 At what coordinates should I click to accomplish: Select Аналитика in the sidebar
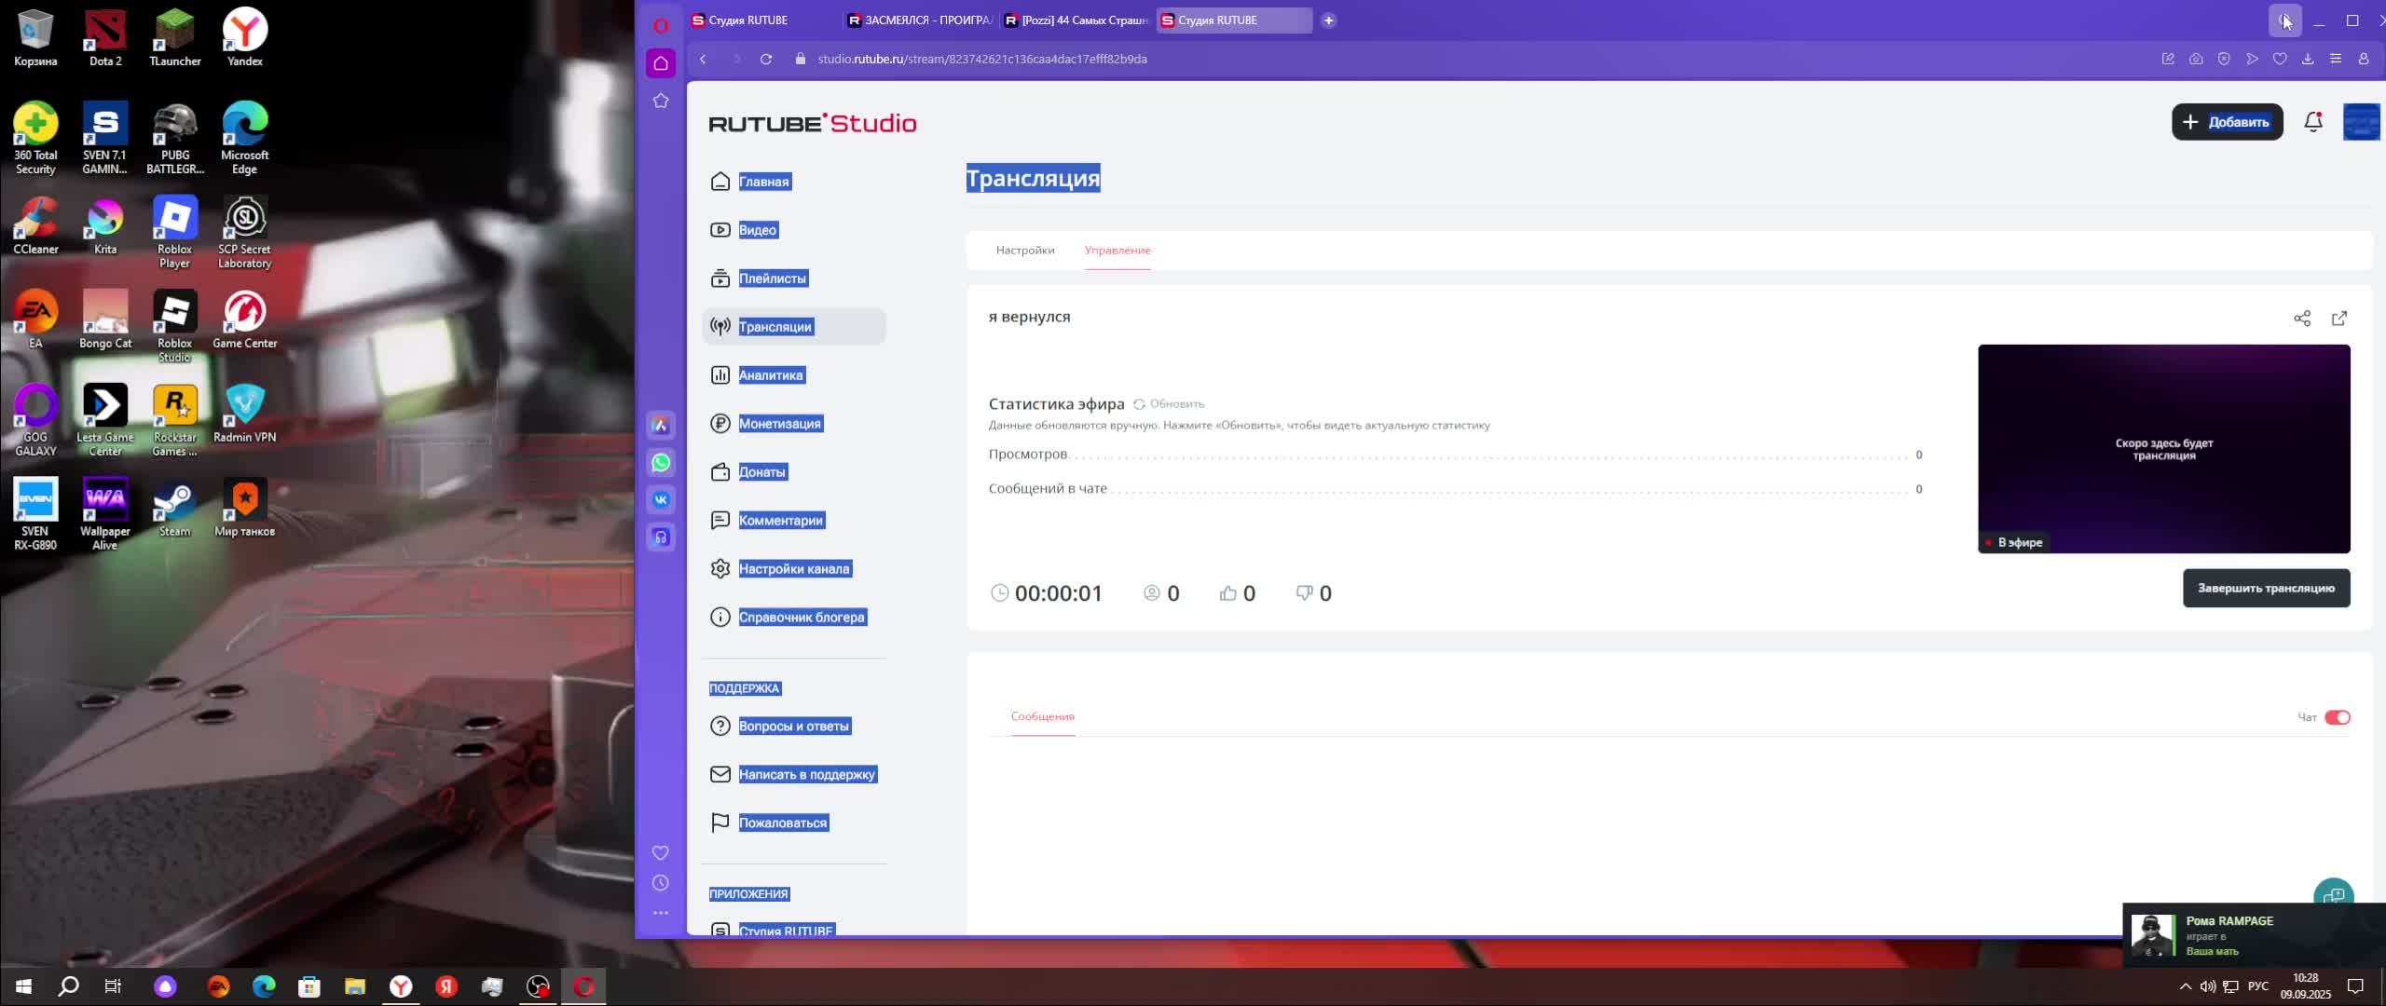click(770, 375)
